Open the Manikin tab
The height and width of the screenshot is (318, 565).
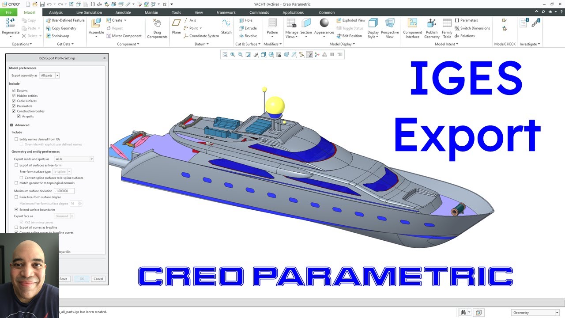151,12
